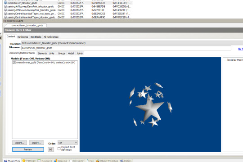
Task: Select the Links sub-tab
Action: [x=52, y=54]
